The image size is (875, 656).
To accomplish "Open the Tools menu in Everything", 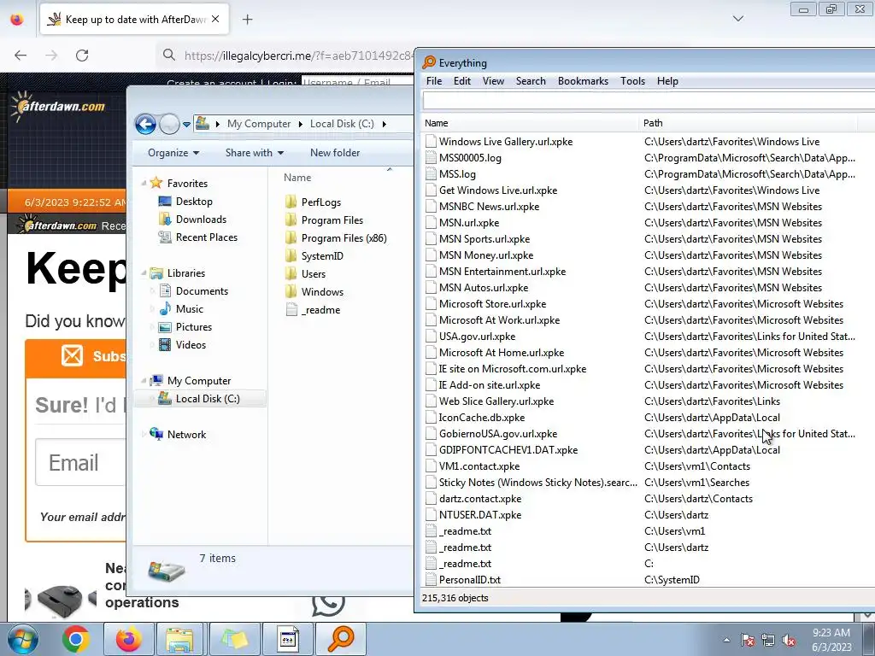I will pyautogui.click(x=633, y=81).
